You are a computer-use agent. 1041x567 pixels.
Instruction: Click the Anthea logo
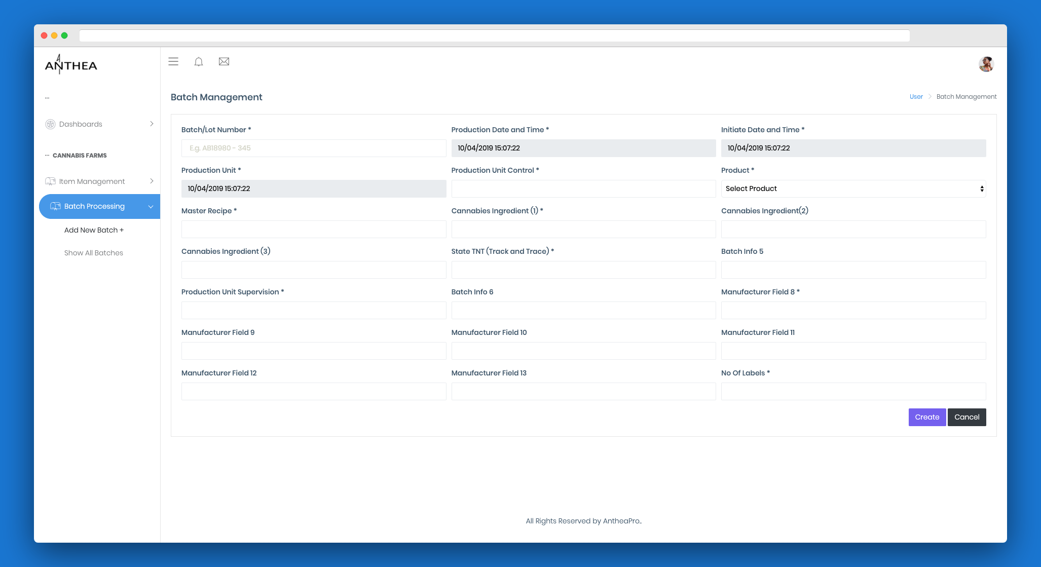71,65
